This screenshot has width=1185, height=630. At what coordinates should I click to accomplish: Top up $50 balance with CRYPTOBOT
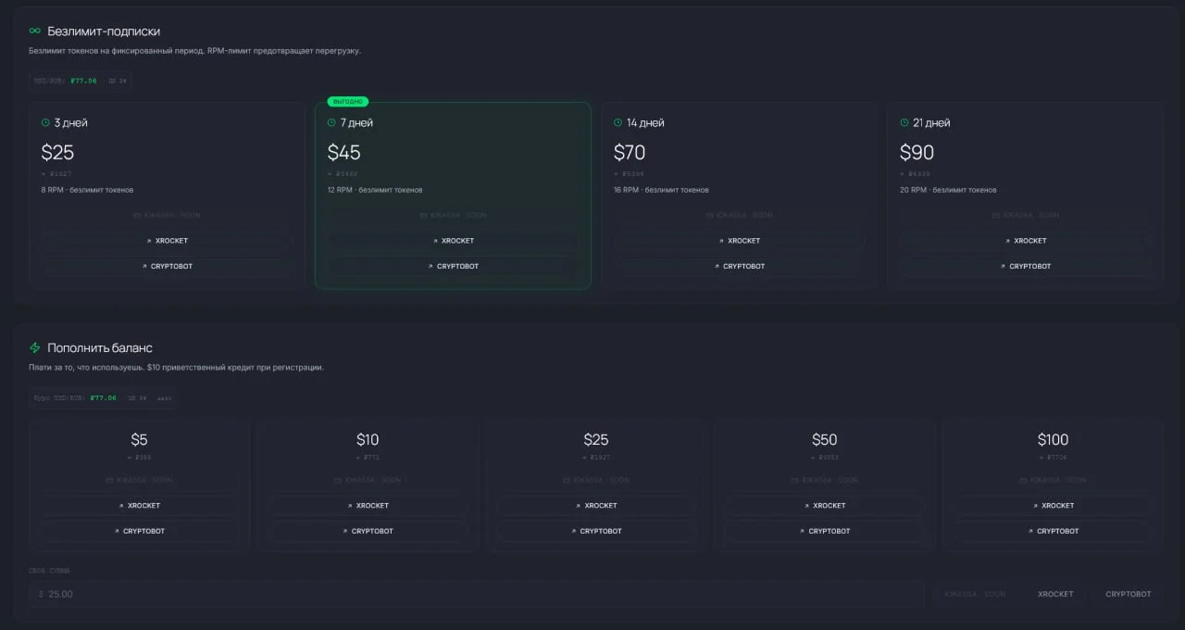click(824, 532)
